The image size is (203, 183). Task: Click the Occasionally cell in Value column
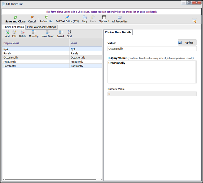point(86,57)
